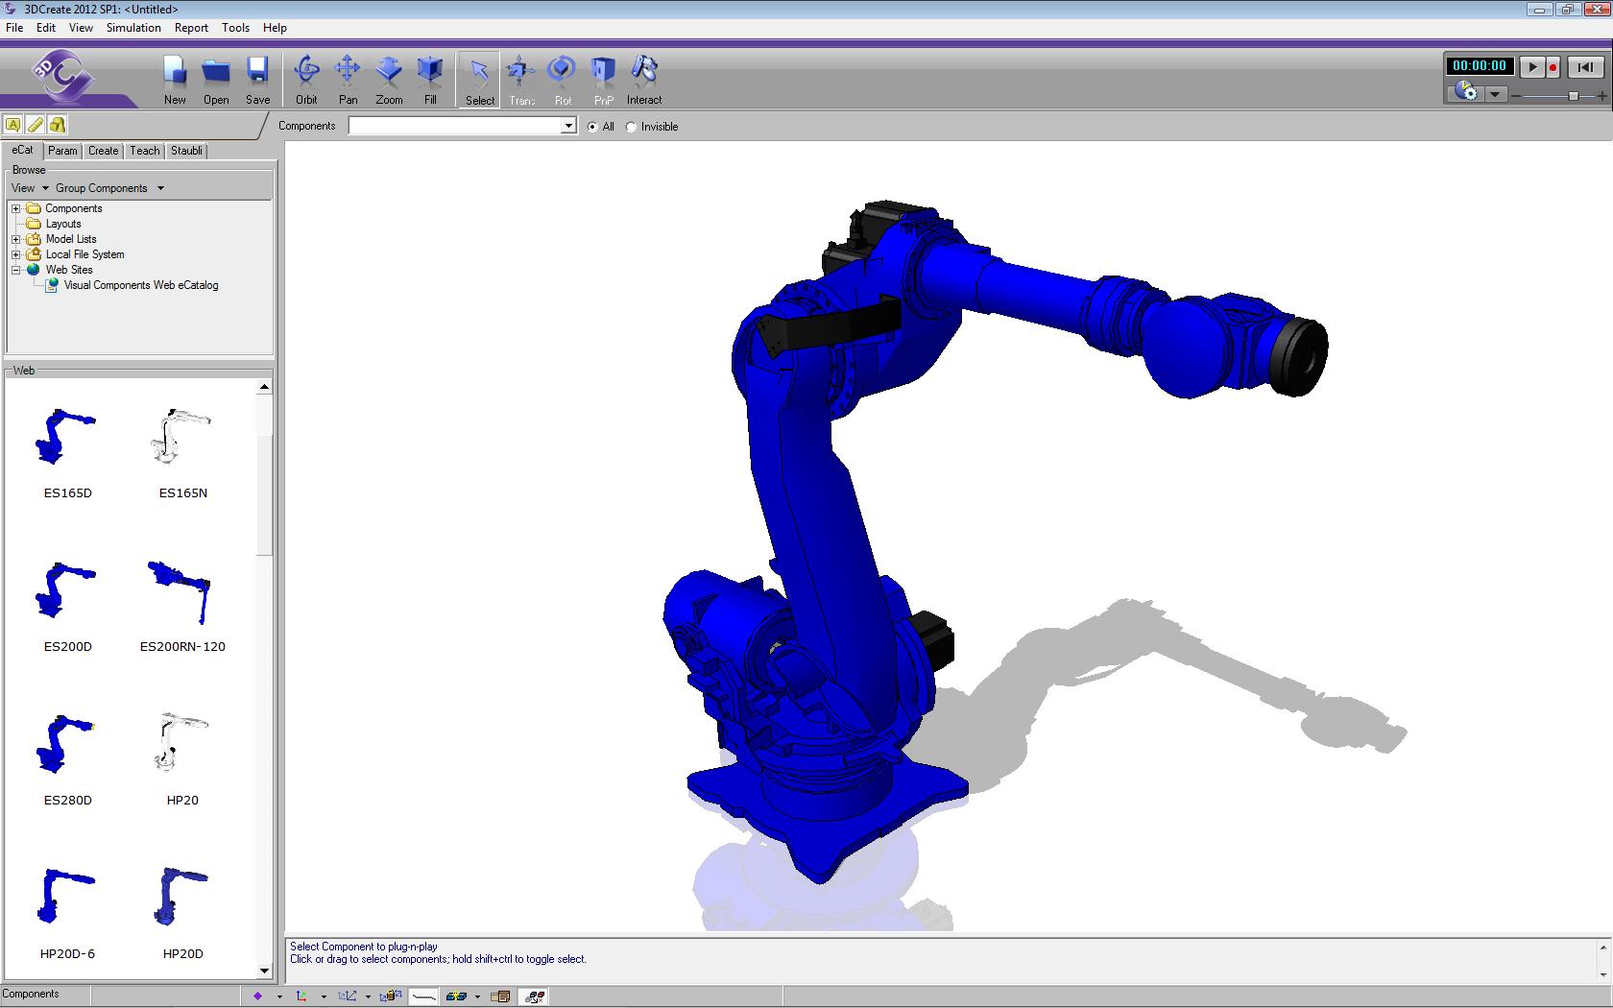Activate the Zoom view tool
Viewport: 1613px width, 1008px height.
pos(389,79)
